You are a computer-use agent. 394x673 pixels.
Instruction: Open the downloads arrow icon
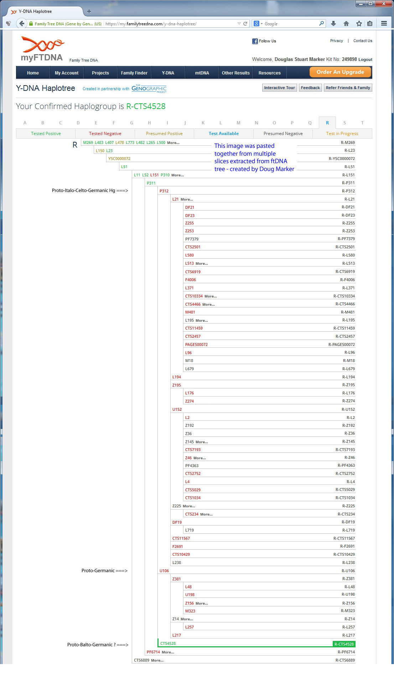pyautogui.click(x=333, y=24)
